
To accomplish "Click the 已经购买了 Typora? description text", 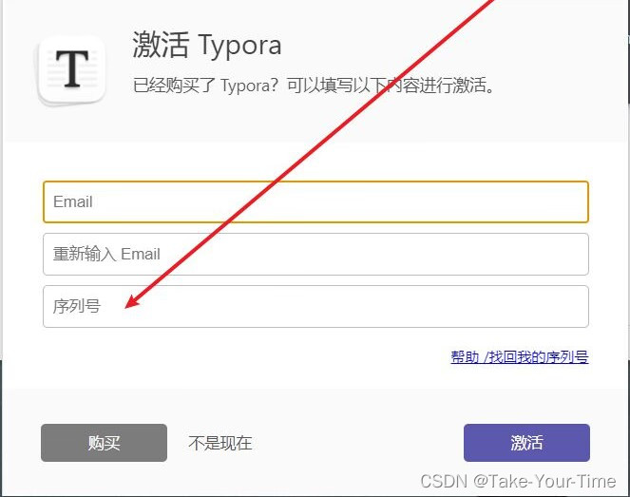I will click(x=314, y=86).
